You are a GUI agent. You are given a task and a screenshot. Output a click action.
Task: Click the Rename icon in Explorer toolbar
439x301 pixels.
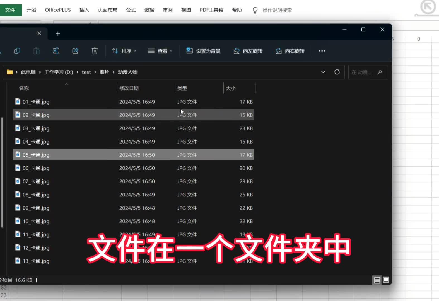click(56, 51)
